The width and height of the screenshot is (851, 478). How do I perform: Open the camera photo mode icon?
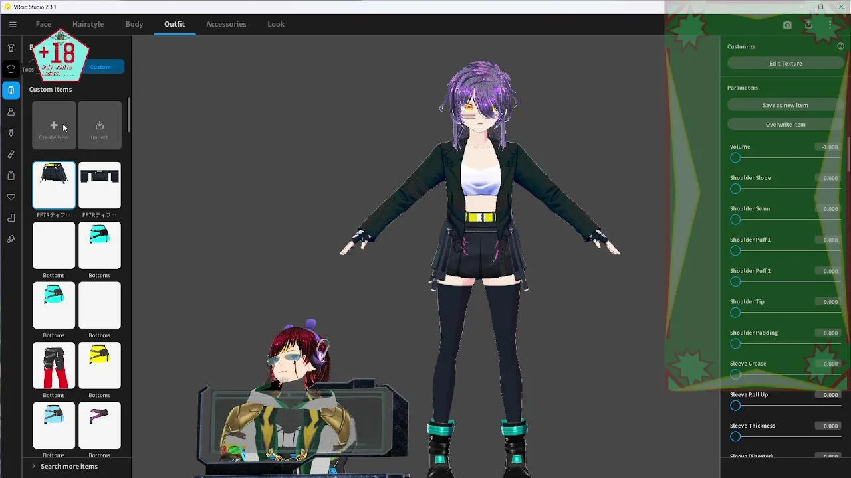coord(787,25)
